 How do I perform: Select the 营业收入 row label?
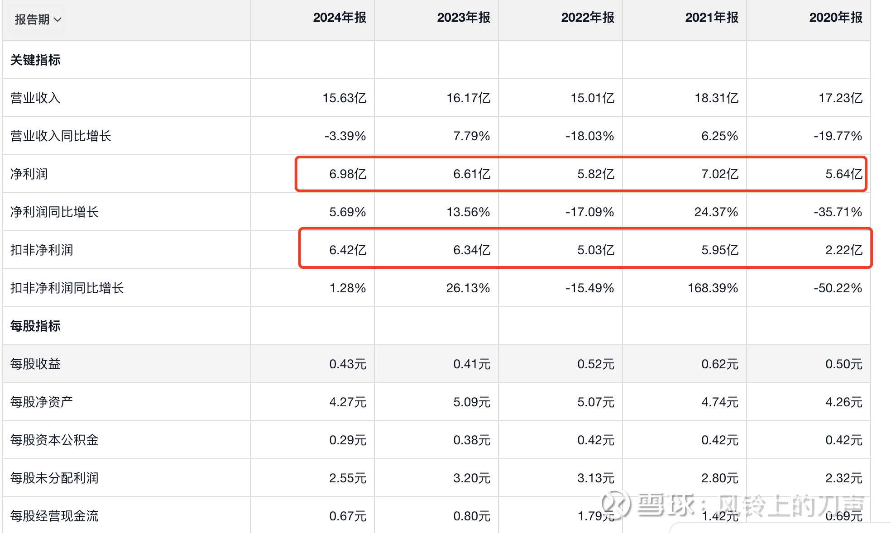pos(35,98)
